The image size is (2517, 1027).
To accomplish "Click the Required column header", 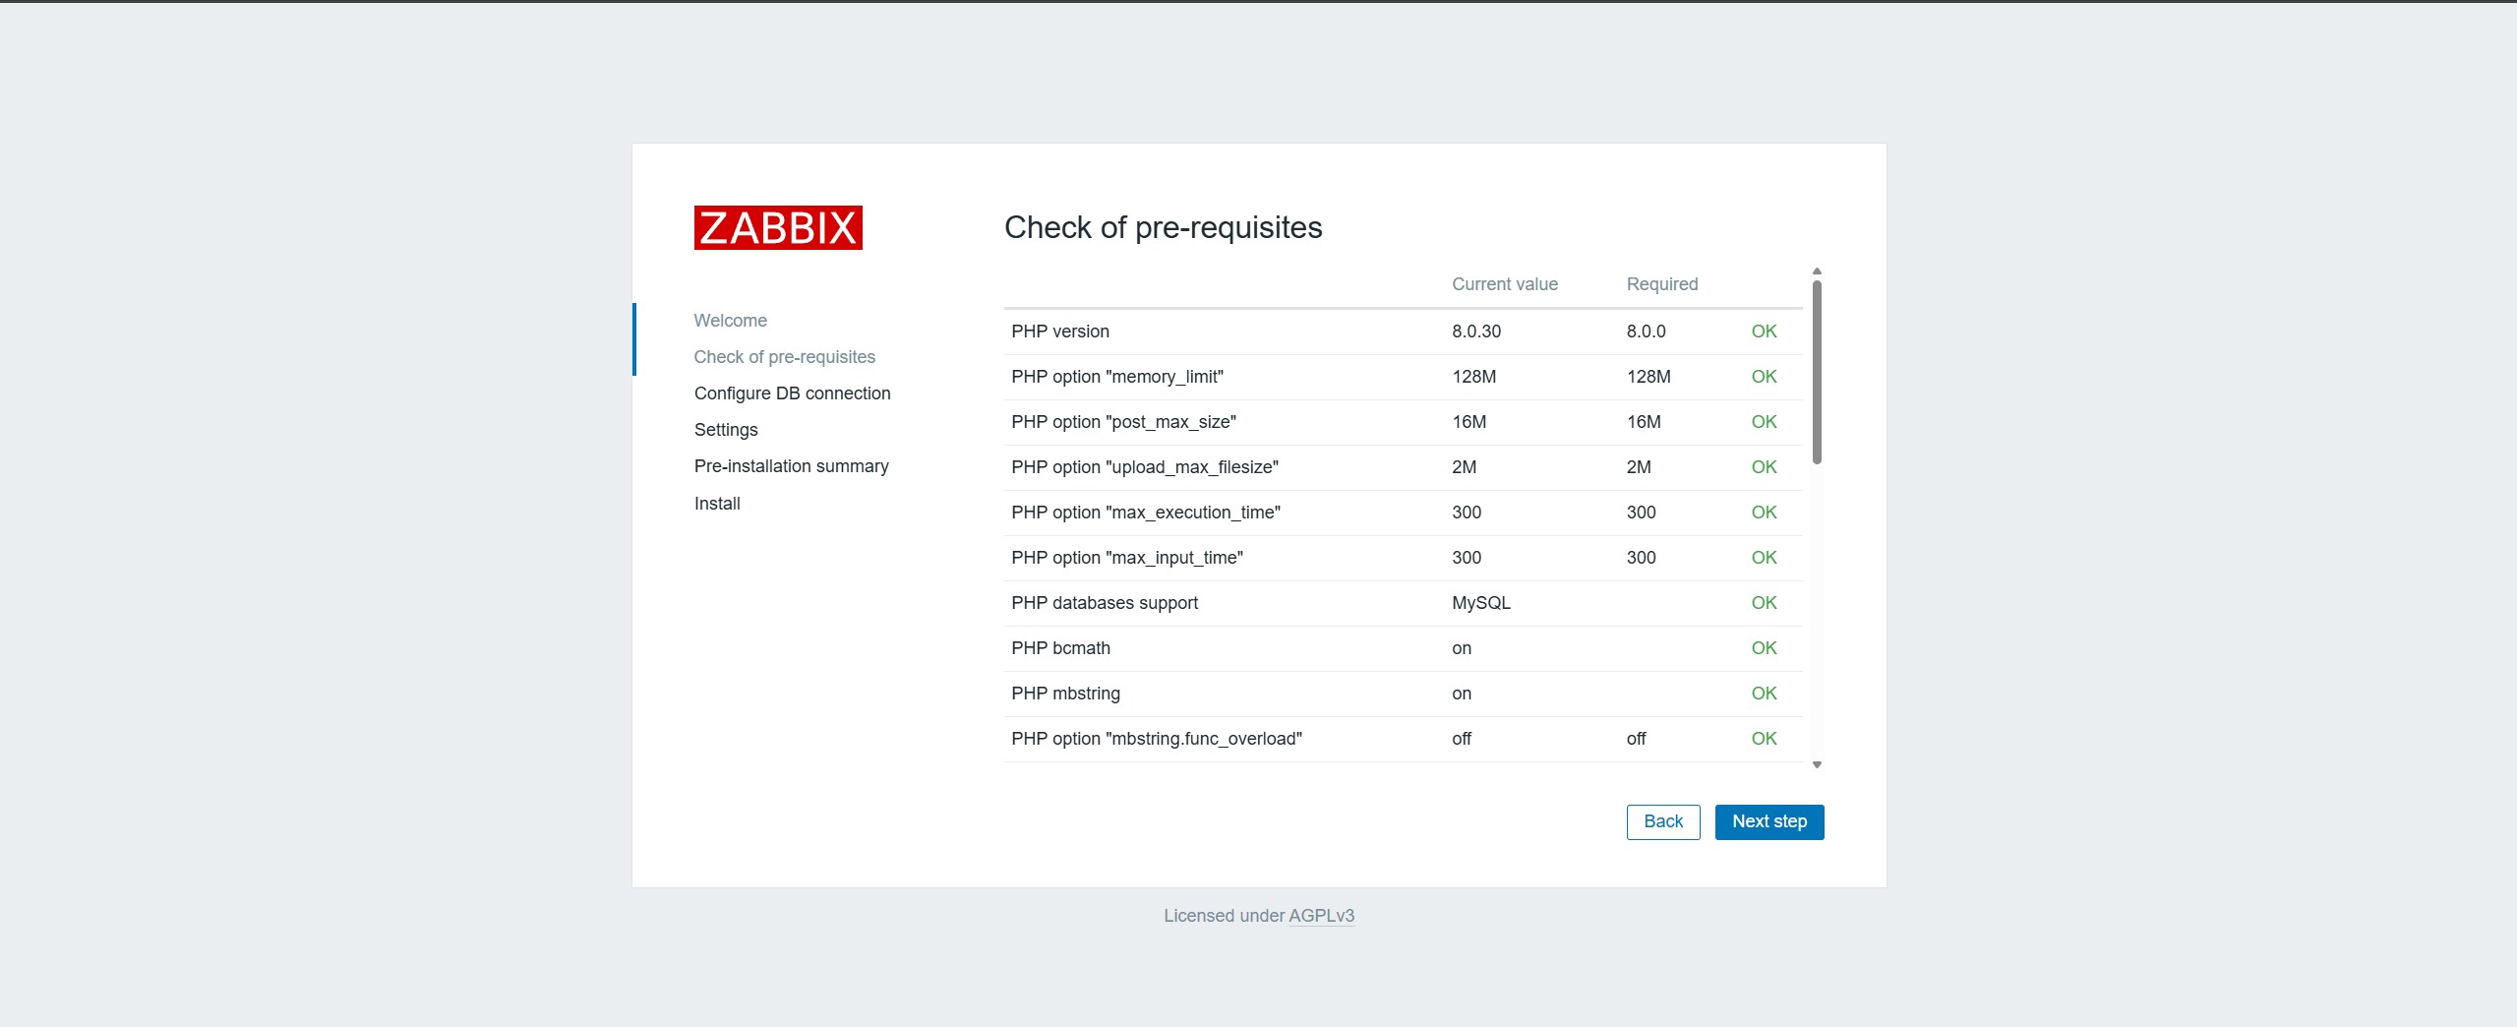I will [1662, 284].
